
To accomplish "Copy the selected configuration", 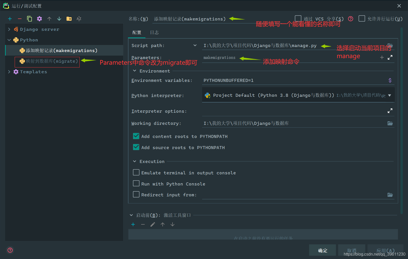I will pos(30,19).
